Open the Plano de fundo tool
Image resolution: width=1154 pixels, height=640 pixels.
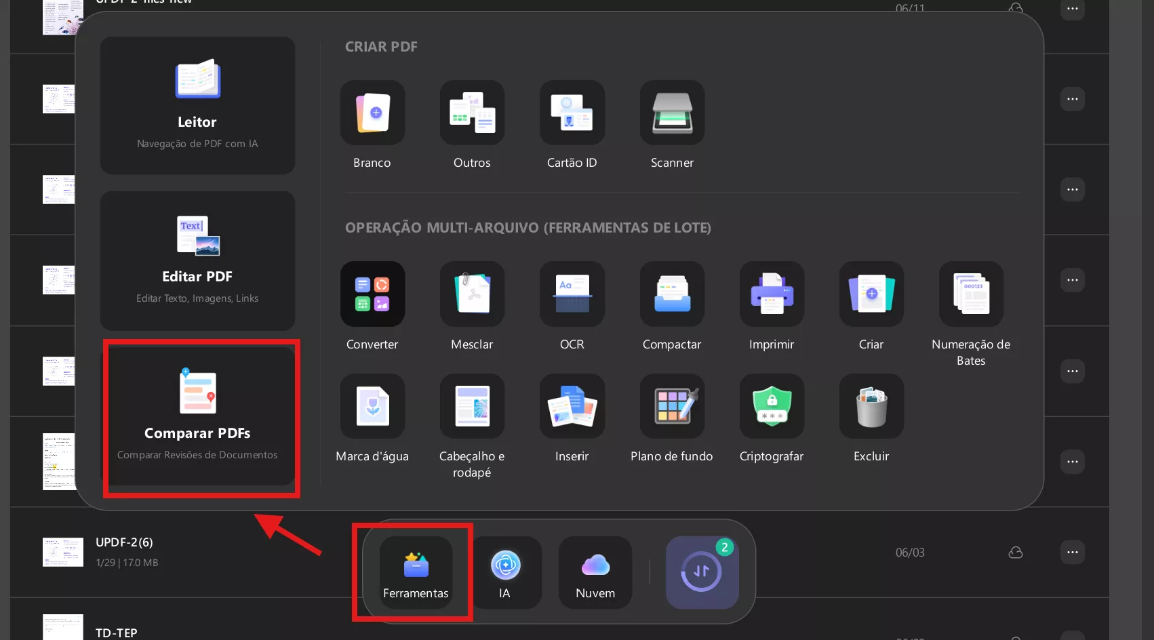coord(672,406)
